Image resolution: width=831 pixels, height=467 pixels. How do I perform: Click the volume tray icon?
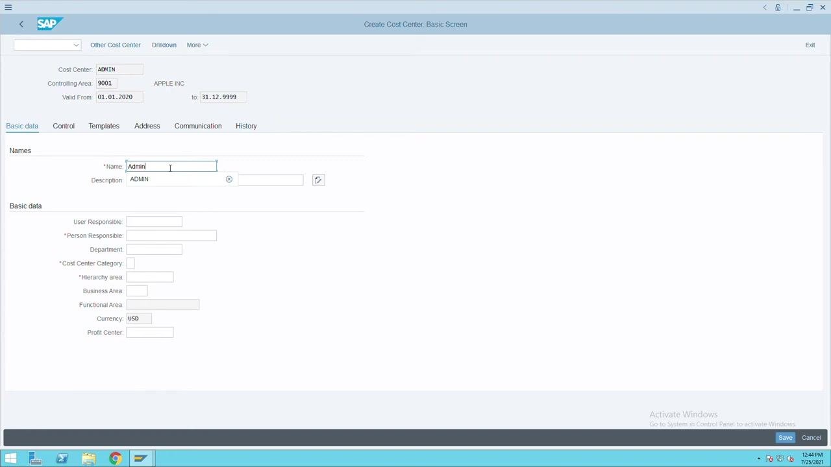[791, 459]
